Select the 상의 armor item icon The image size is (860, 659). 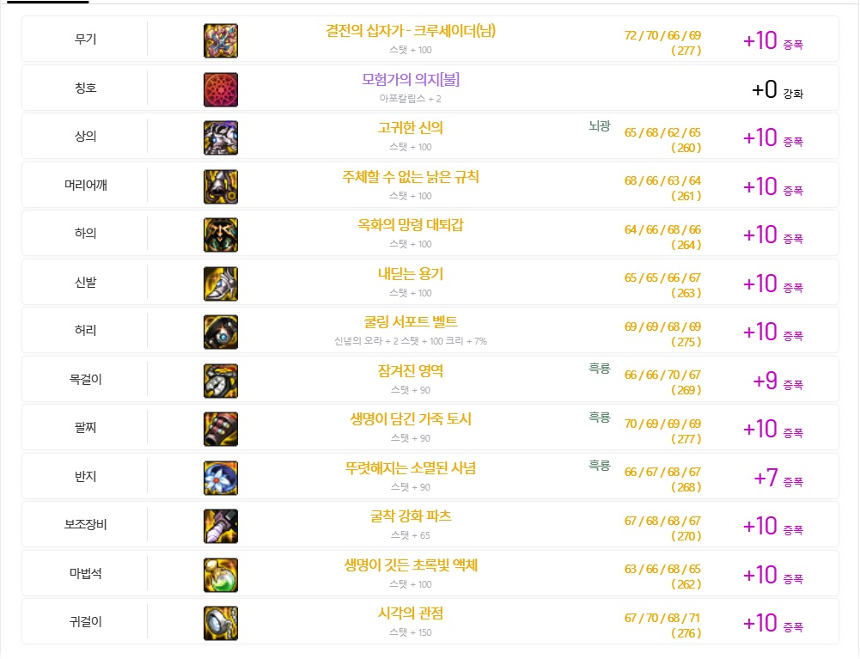point(221,137)
